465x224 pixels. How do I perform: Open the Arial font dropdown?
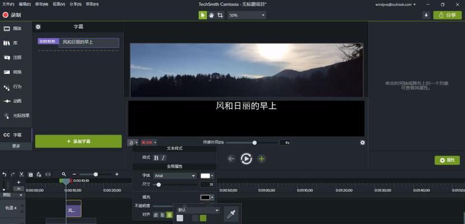[x=175, y=176]
